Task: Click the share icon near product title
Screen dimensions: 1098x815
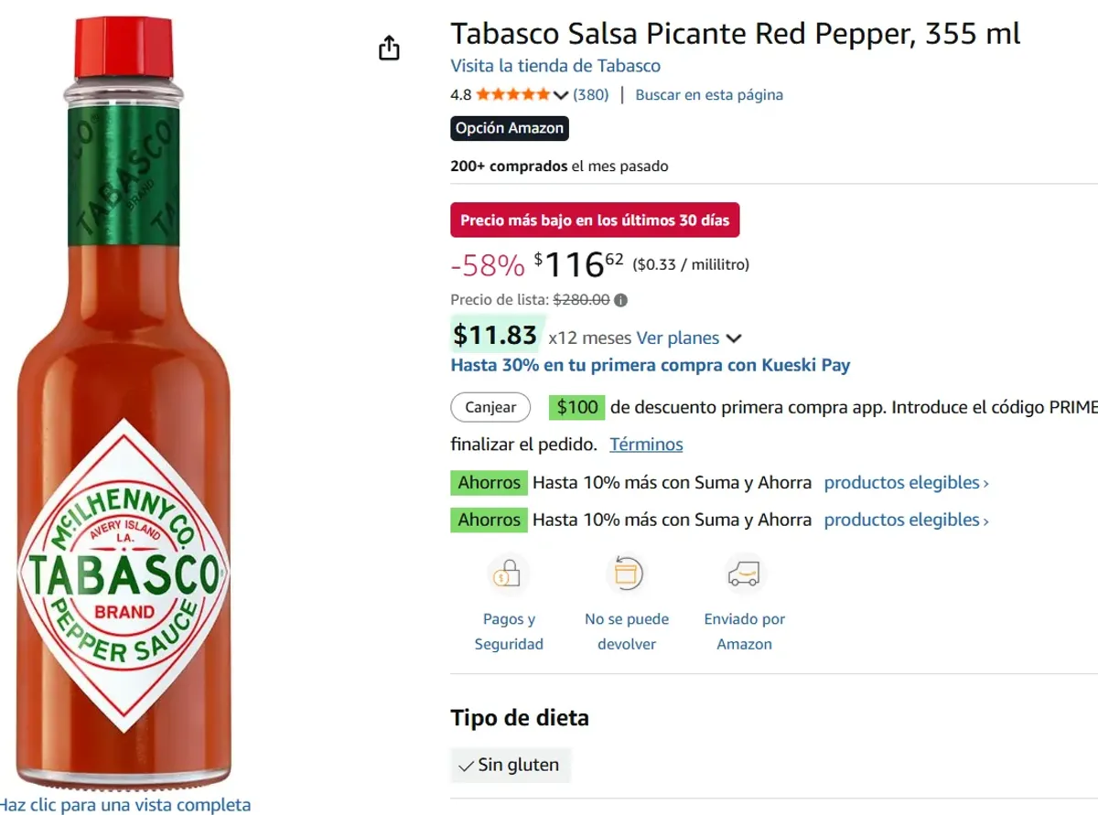Action: [388, 47]
